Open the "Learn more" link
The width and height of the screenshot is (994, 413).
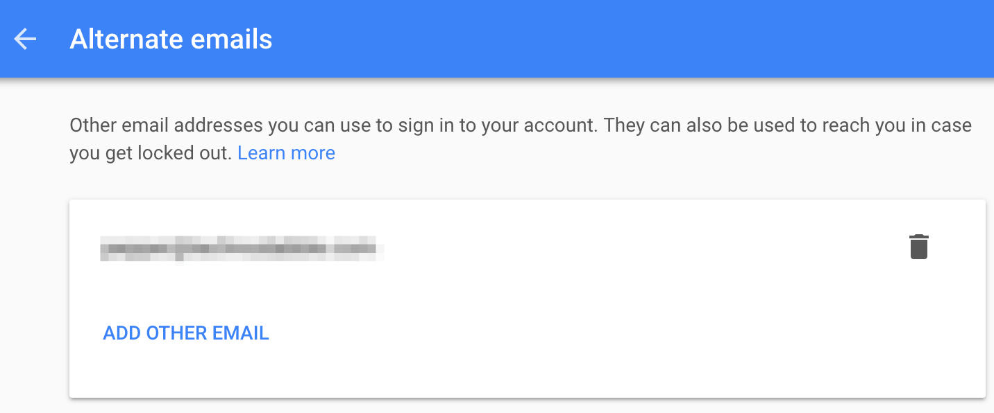point(286,153)
